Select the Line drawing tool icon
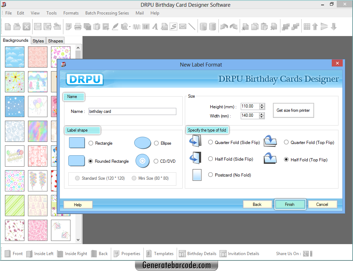 192,27
